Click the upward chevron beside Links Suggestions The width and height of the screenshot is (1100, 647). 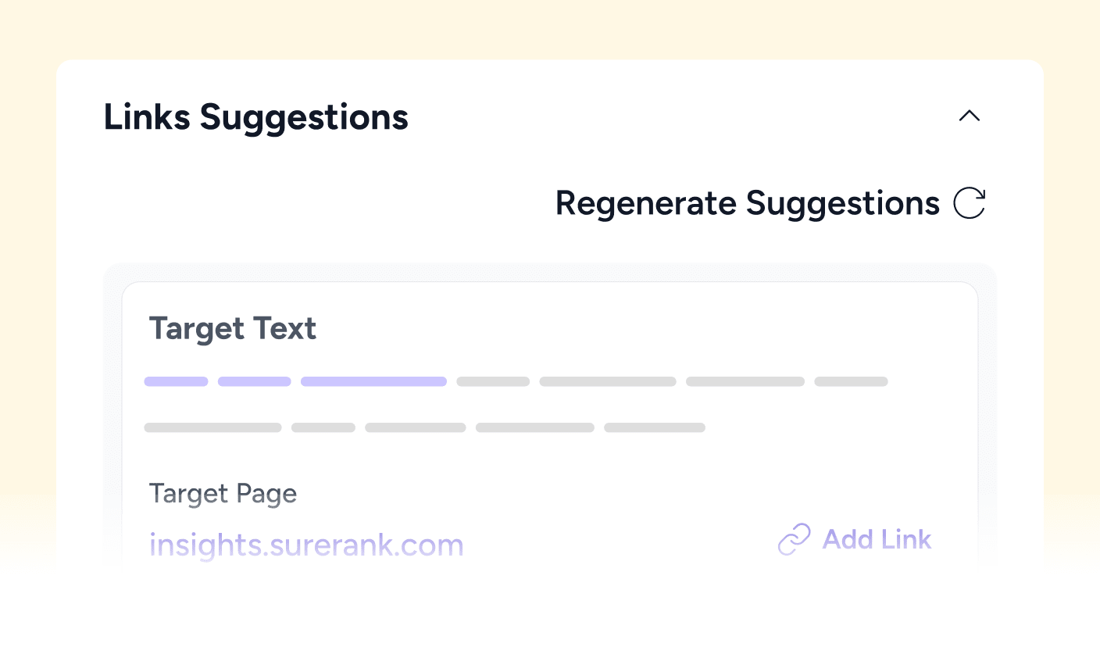point(970,116)
